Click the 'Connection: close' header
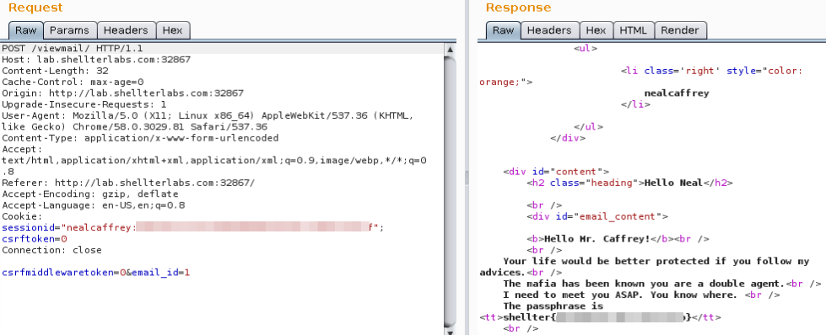The height and width of the screenshot is (335, 826). point(51,250)
